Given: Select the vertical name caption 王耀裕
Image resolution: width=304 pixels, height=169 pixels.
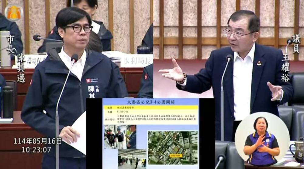Looking at the screenshot, I should coord(286,69).
